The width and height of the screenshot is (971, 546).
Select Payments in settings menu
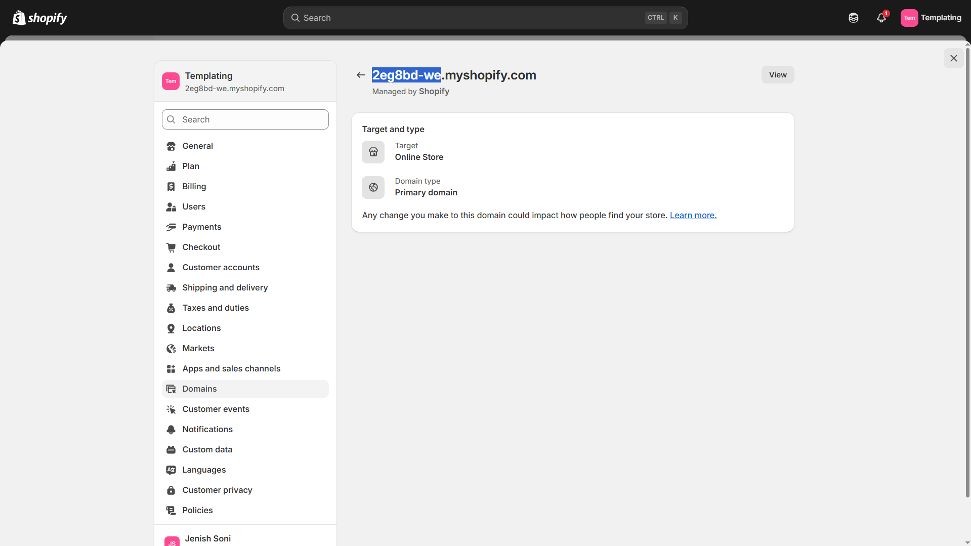(x=245, y=227)
